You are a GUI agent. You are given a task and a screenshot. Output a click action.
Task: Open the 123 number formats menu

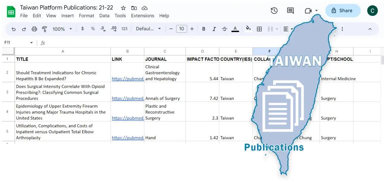[124, 29]
